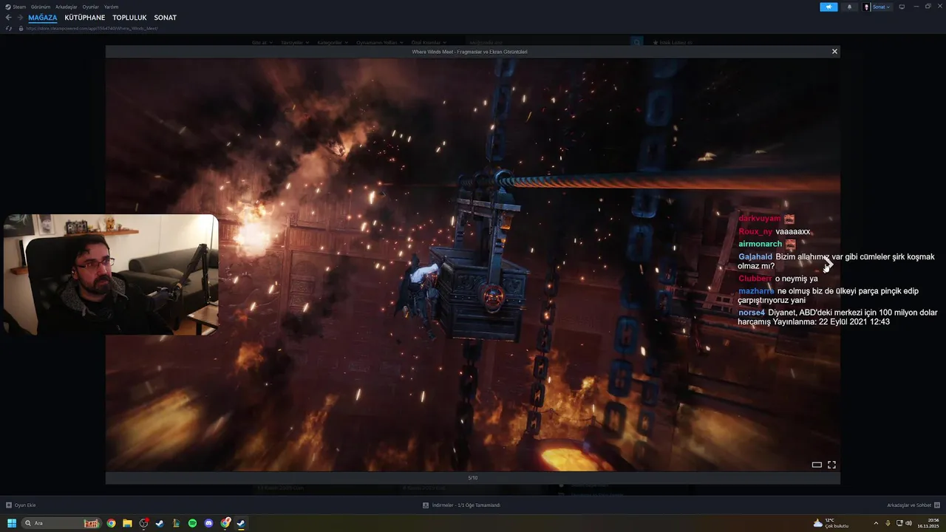Go back with the Steam back arrow
946x532 pixels.
pyautogui.click(x=9, y=17)
